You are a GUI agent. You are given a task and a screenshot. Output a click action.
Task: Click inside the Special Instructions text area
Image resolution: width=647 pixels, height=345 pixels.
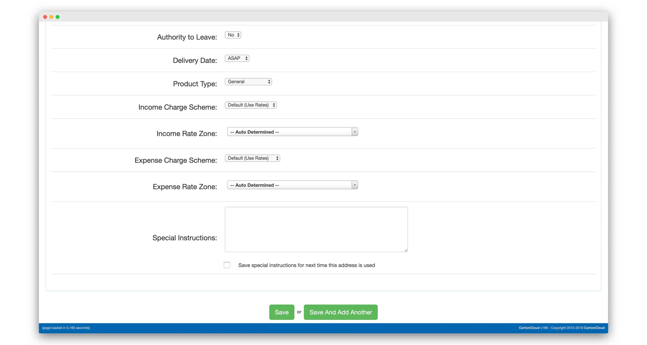pos(316,229)
